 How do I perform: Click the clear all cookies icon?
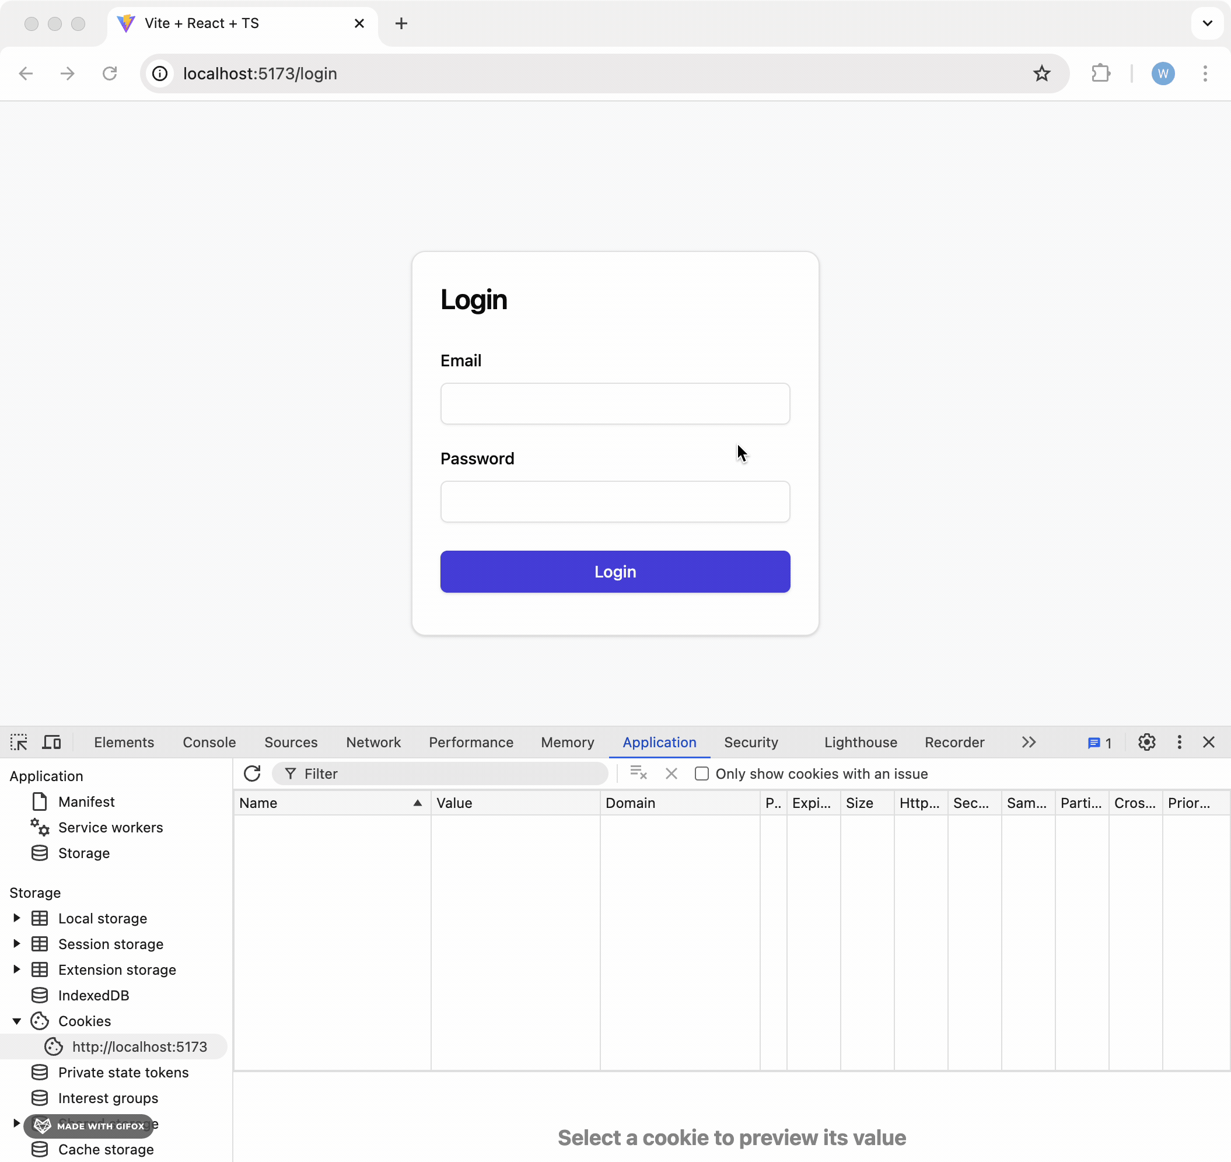(638, 773)
